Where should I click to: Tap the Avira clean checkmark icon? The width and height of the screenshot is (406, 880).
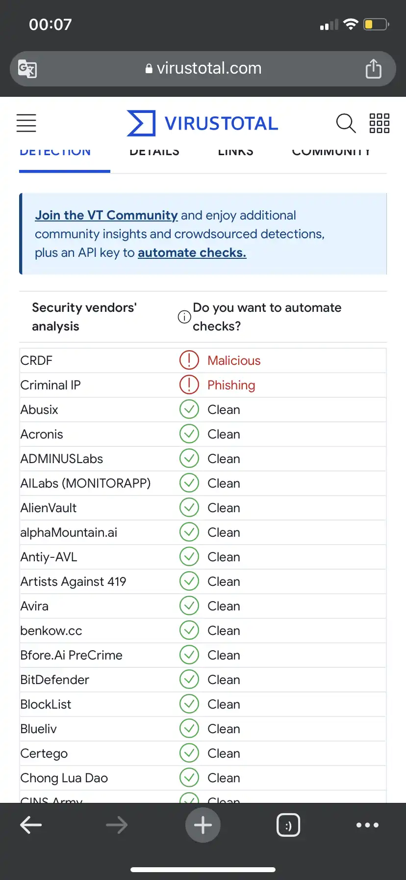click(189, 605)
